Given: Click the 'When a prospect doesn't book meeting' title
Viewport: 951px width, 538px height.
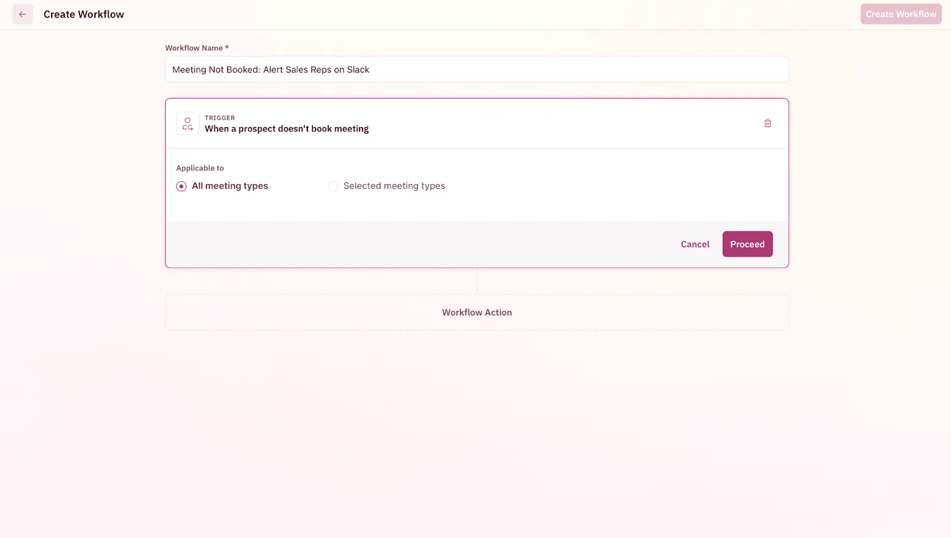Looking at the screenshot, I should pos(286,129).
